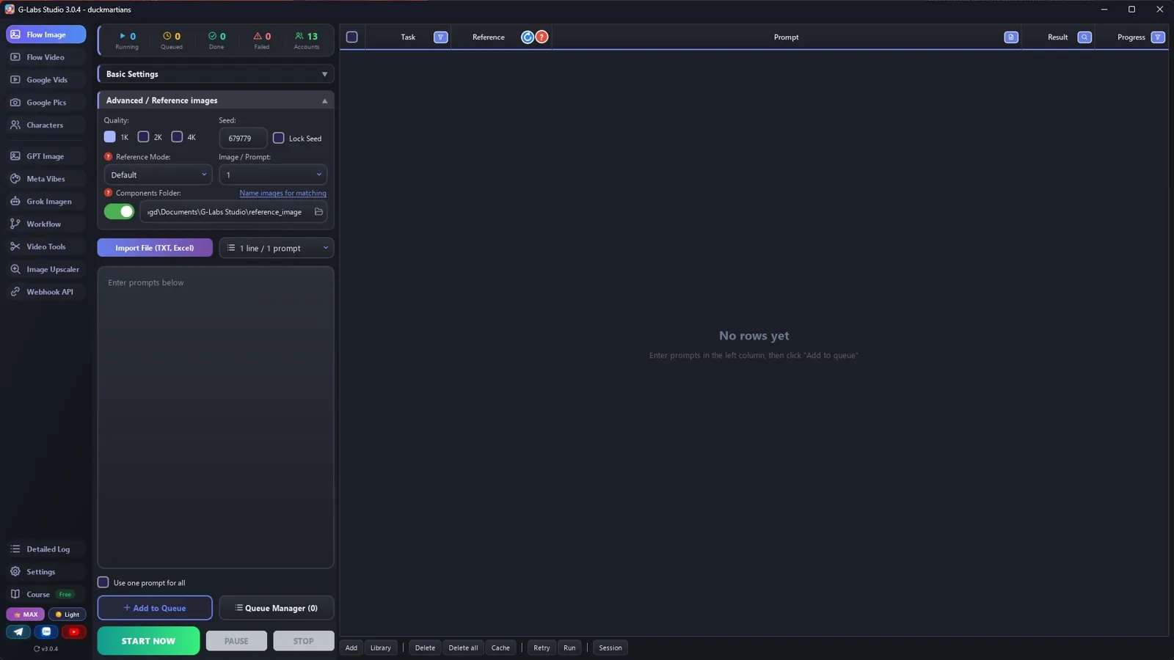The width and height of the screenshot is (1174, 660).
Task: Open the Accounts counter
Action: [x=307, y=40]
